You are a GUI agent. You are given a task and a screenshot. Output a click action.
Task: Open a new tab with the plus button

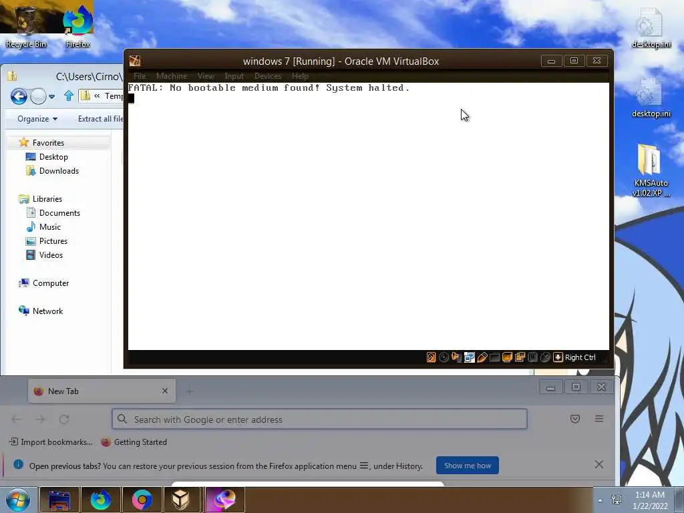click(x=189, y=391)
